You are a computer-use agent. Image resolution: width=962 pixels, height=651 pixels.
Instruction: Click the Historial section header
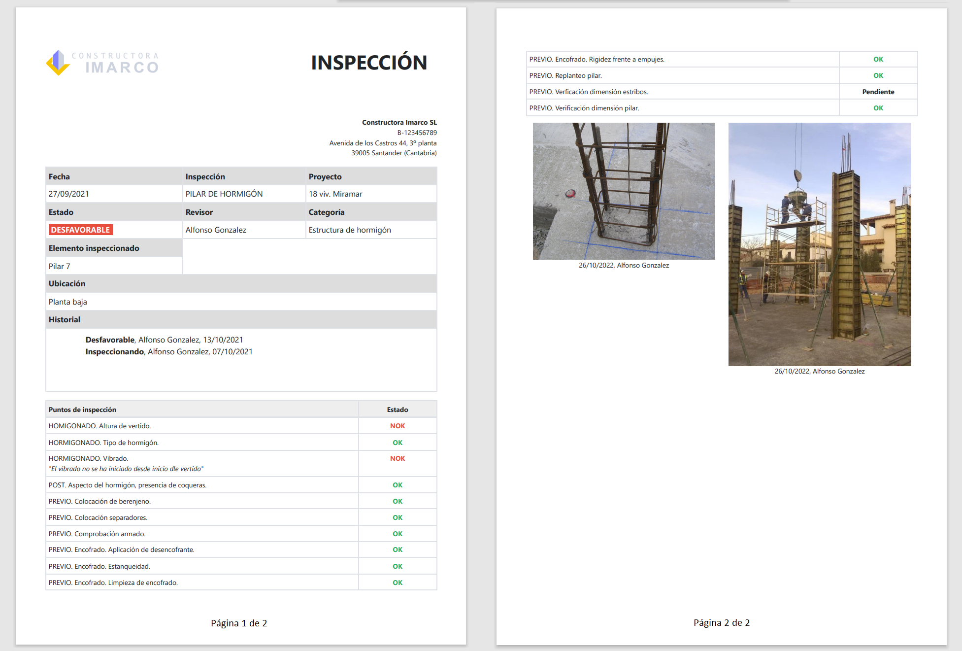click(65, 319)
